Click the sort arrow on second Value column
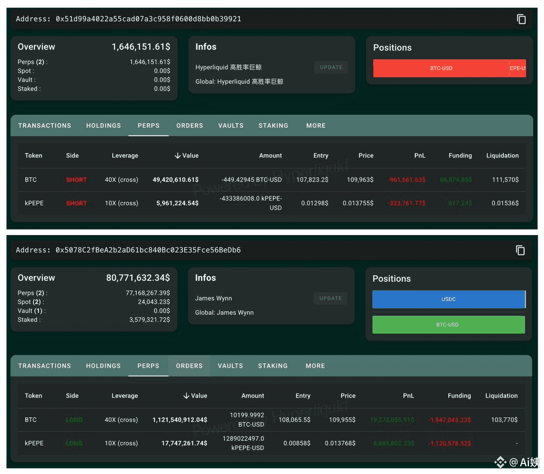Image resolution: width=544 pixels, height=474 pixels. click(186, 395)
